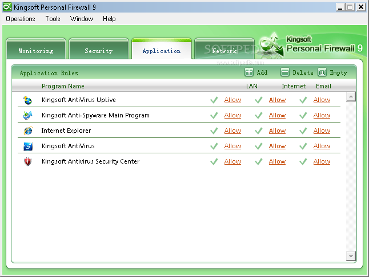The height and width of the screenshot is (277, 369).
Task: Click LAN checkmark for Security Center row
Action: pos(214,161)
